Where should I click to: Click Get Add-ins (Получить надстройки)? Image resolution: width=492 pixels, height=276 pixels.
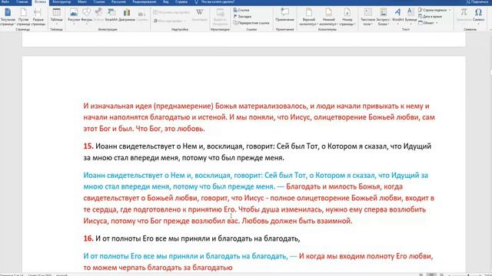click(x=171, y=12)
